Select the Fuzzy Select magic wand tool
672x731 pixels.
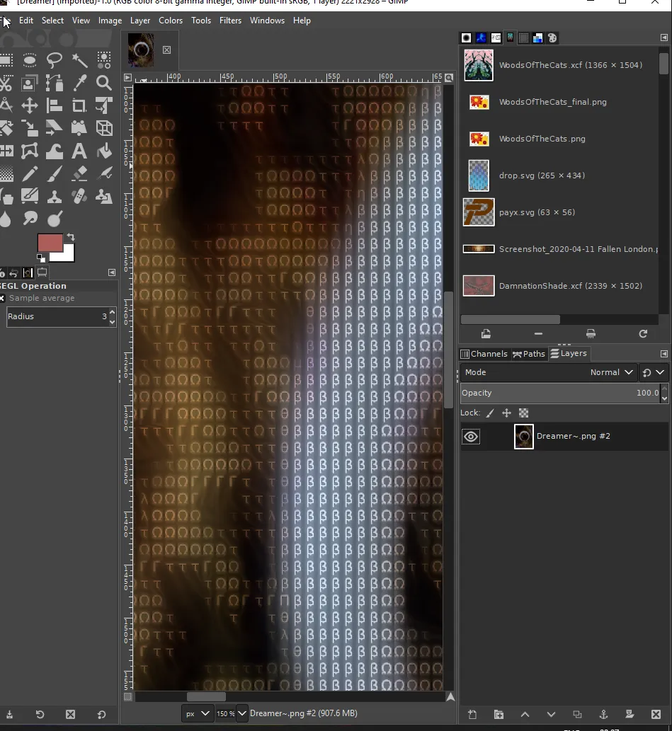79,60
